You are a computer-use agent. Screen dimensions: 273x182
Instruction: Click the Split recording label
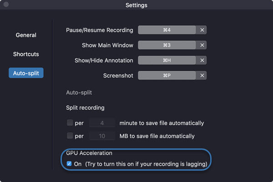coord(85,108)
